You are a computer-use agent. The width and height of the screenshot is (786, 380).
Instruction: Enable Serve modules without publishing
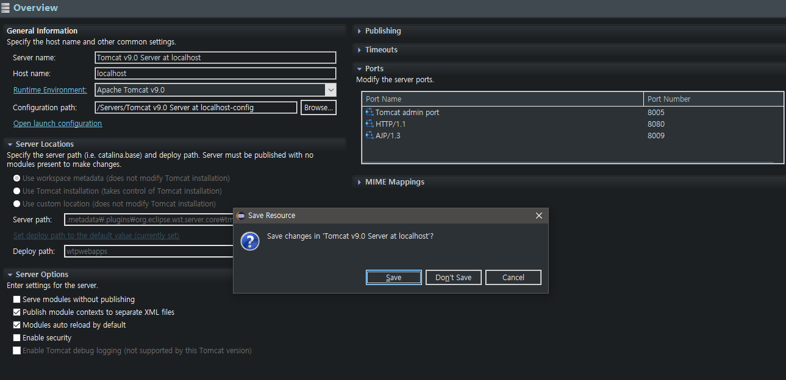[17, 300]
